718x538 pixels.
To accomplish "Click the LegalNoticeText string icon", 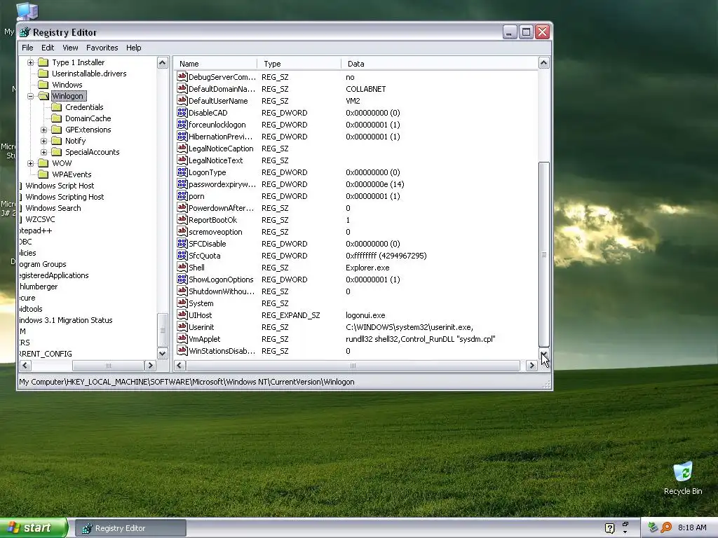I will 182,160.
